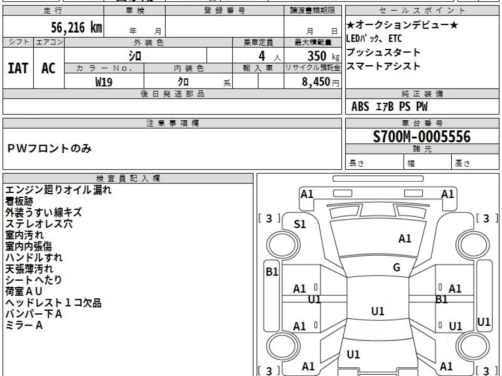Select the バンパー下A note
Image resolution: width=502 pixels, height=376 pixels.
[x=34, y=314]
